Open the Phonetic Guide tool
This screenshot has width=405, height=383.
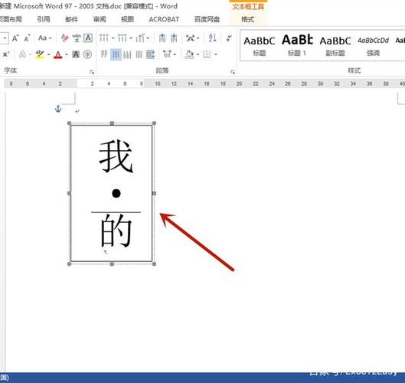(x=77, y=38)
